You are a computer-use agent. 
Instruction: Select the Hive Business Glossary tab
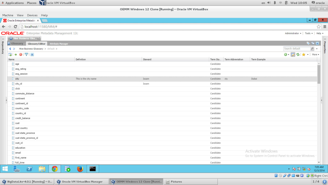[x=25, y=39]
